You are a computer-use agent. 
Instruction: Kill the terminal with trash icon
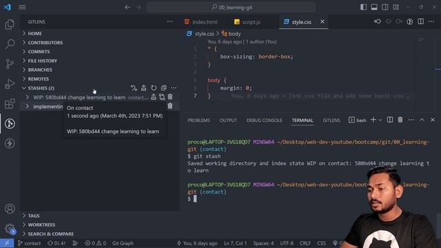(400, 120)
